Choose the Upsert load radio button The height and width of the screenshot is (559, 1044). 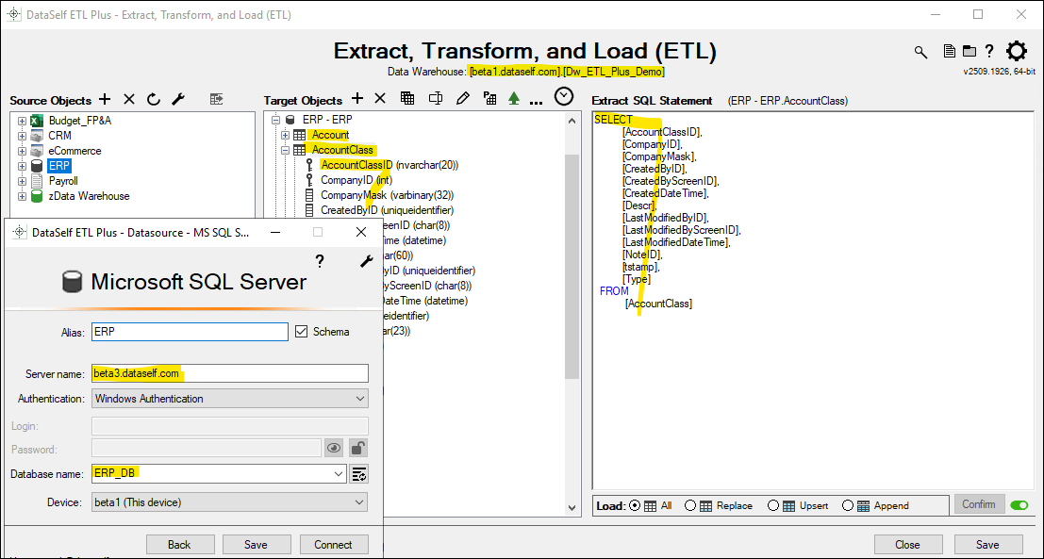pyautogui.click(x=773, y=505)
